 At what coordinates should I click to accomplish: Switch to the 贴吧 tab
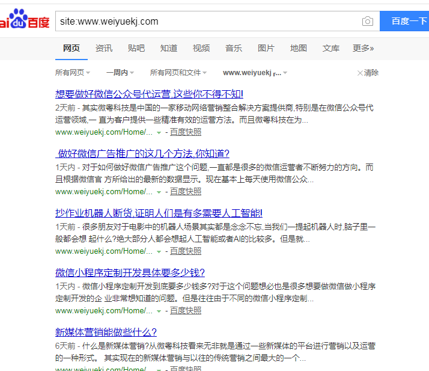(x=136, y=48)
